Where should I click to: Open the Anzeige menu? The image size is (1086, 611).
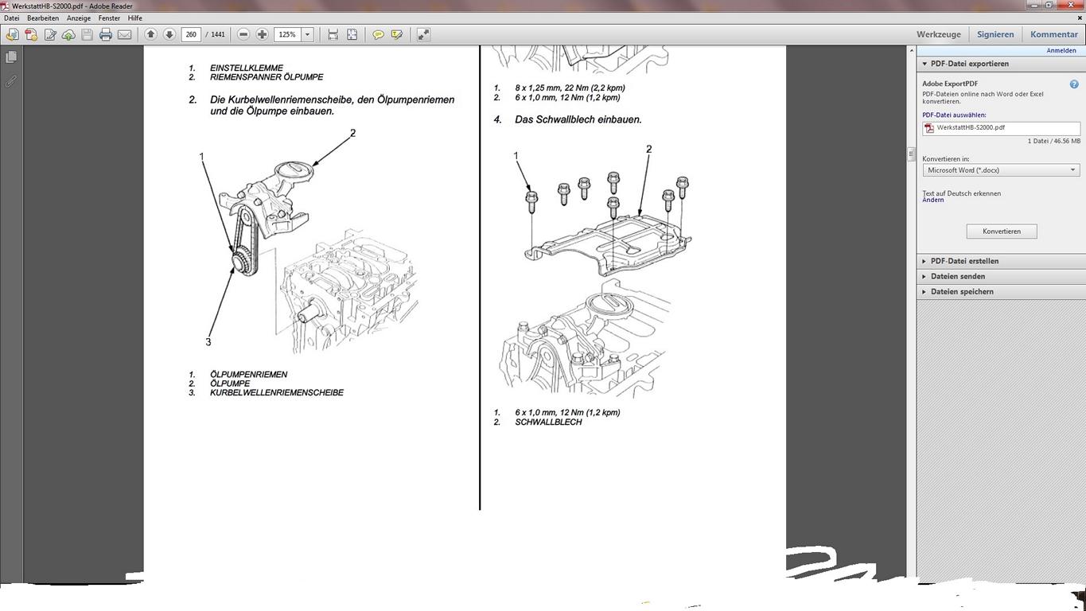pyautogui.click(x=78, y=18)
